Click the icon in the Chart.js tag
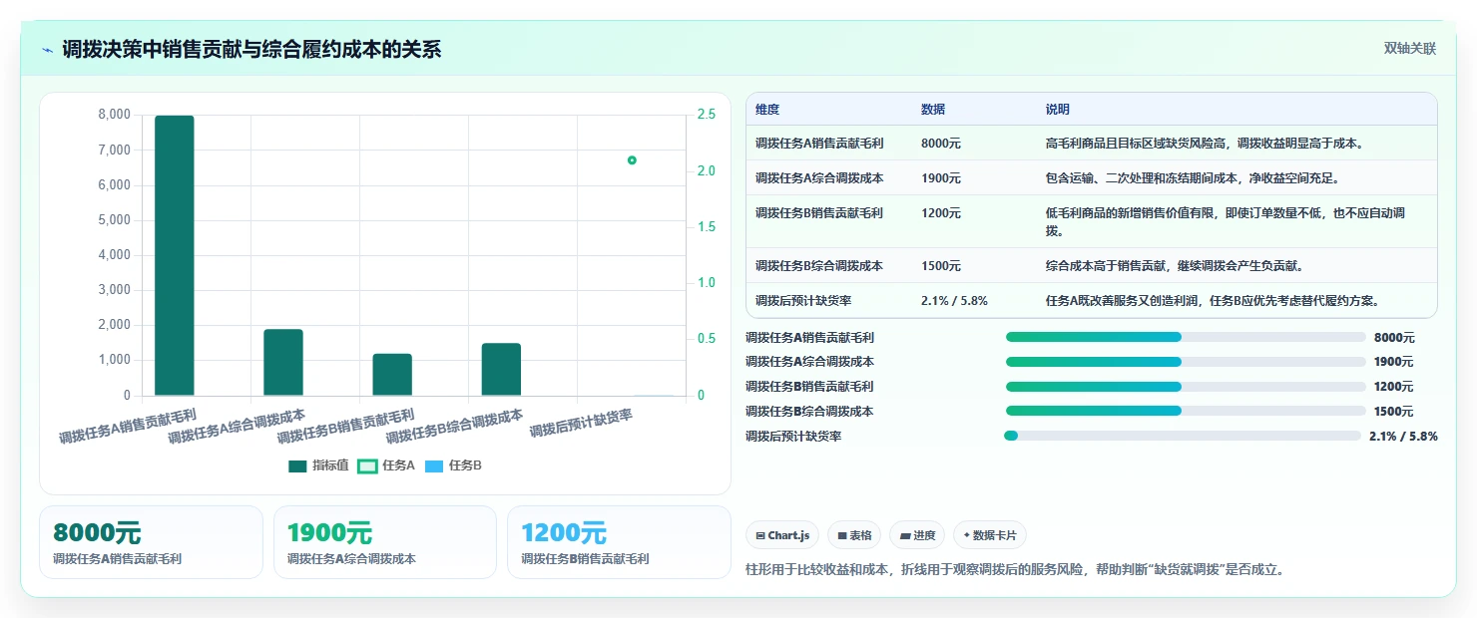 [x=760, y=536]
